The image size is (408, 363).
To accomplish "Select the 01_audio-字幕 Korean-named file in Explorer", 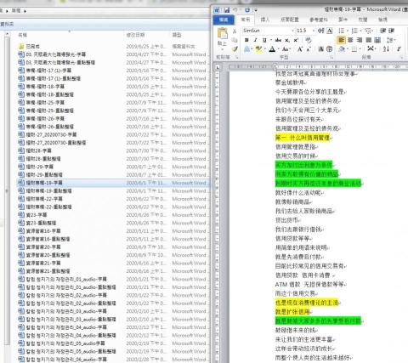I will click(x=66, y=279).
